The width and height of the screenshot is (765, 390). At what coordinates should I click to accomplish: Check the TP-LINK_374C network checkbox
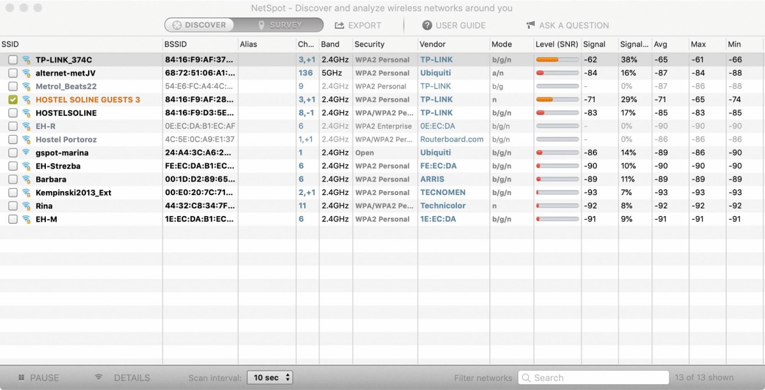13,60
